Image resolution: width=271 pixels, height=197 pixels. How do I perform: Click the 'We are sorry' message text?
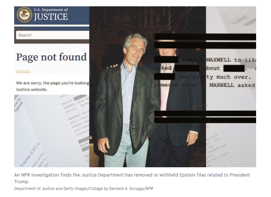52,86
